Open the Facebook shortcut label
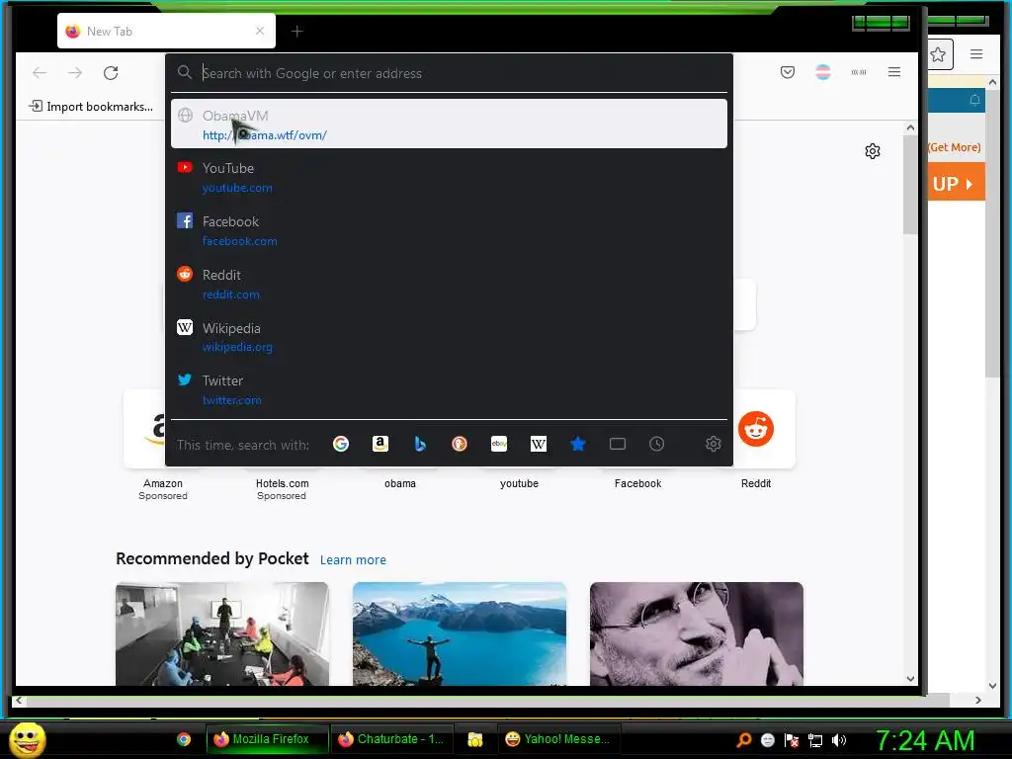 coord(637,483)
